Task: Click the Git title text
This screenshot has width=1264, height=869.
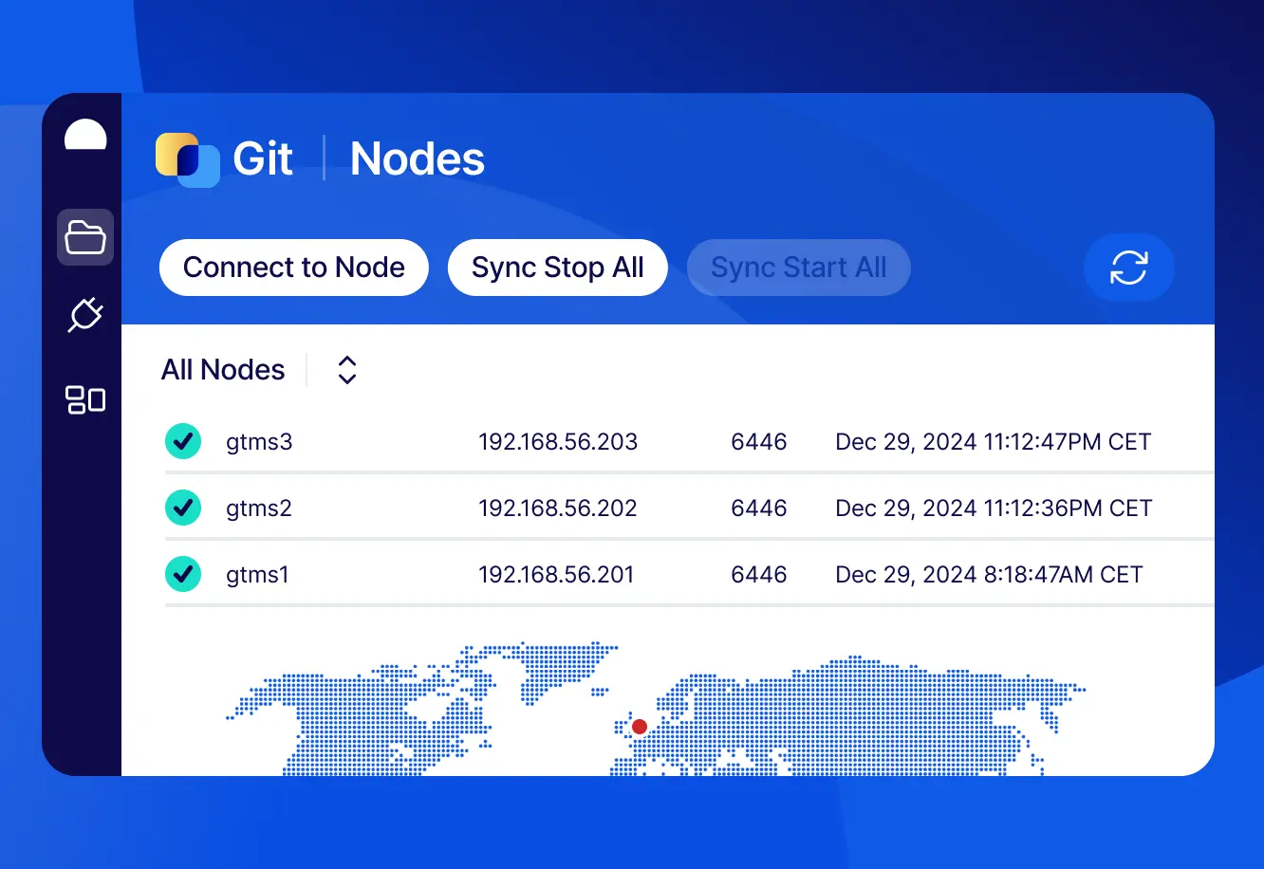Action: coord(263,158)
